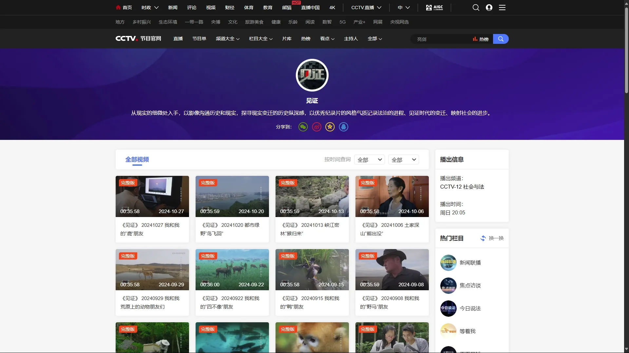Viewport: 629px width, 353px height.
Task: Open the 直播 nav link beside the logo
Action: pyautogui.click(x=178, y=39)
